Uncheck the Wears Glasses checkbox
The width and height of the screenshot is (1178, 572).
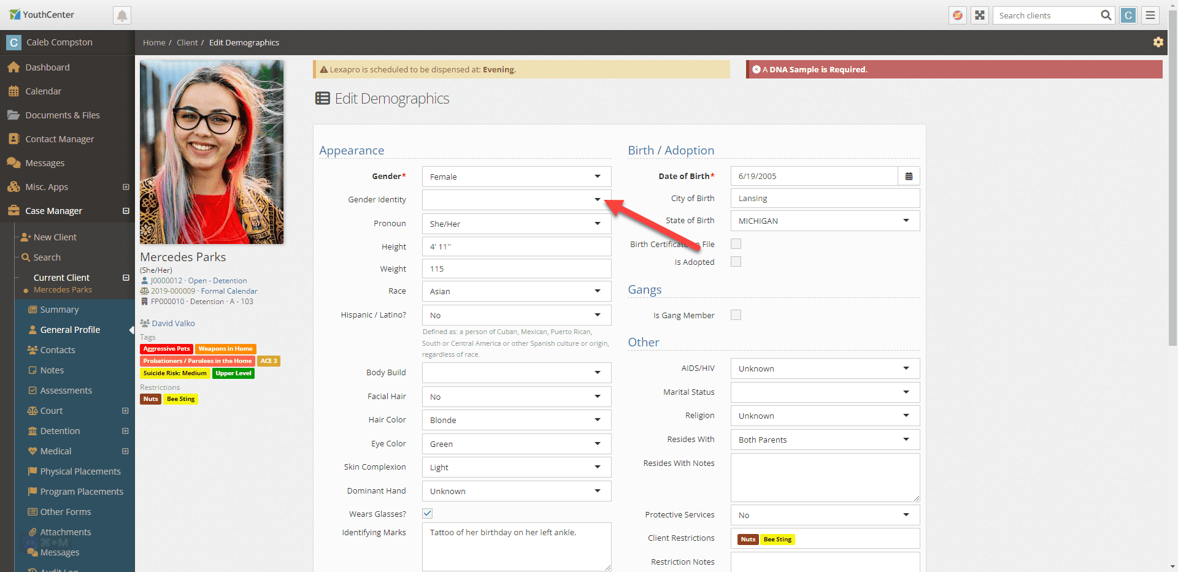coord(428,514)
